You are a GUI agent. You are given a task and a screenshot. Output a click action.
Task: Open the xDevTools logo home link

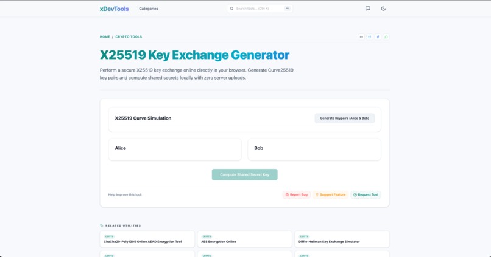pyautogui.click(x=115, y=9)
